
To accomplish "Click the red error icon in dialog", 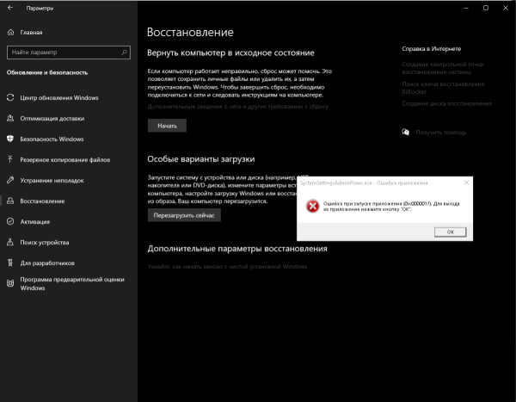I will (313, 207).
